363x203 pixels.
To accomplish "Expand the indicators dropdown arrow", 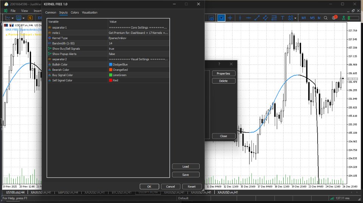I will (x=23, y=18).
